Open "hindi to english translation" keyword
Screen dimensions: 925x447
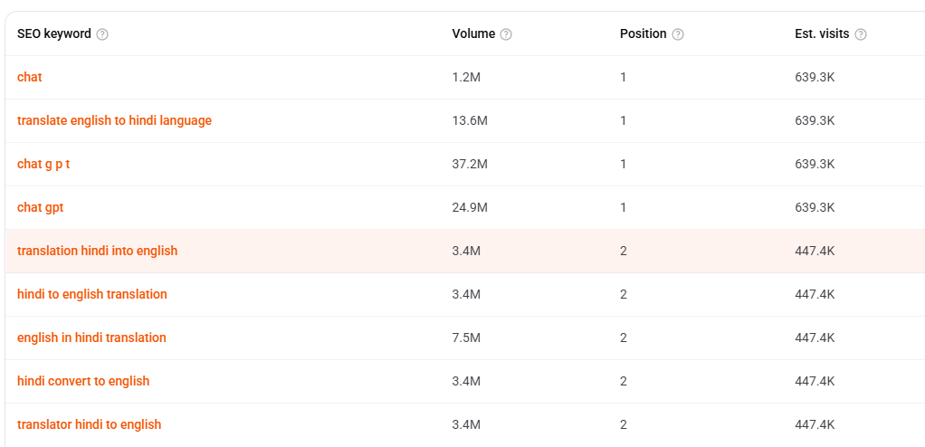(92, 294)
